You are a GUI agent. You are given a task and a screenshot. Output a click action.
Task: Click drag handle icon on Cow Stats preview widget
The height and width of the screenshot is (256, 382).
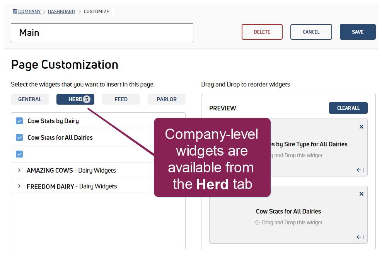click(x=257, y=222)
